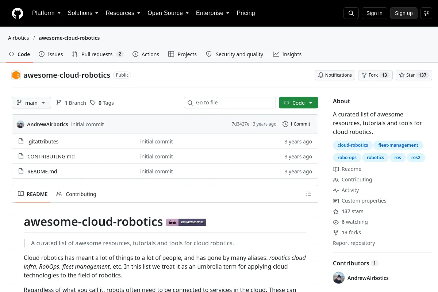Select the Contributing tab in file viewer

click(x=76, y=194)
